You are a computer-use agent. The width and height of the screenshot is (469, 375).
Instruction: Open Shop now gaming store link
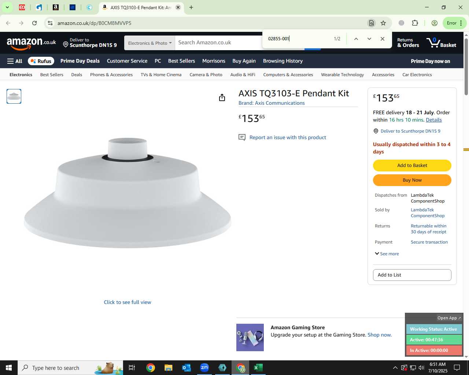coord(380,335)
